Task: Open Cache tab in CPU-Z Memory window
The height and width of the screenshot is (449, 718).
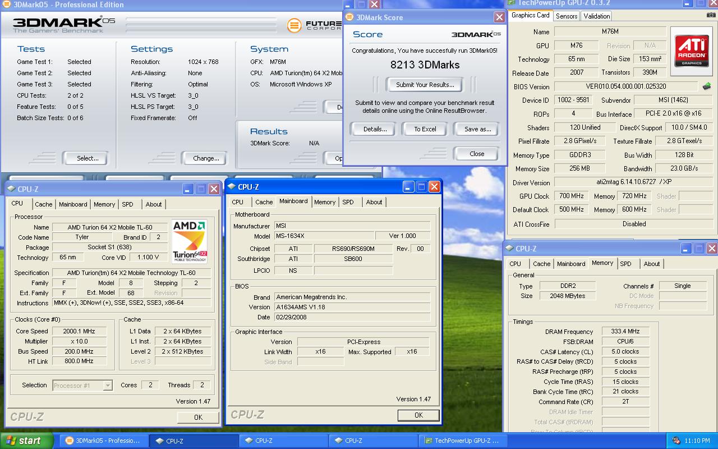Action: pos(542,264)
